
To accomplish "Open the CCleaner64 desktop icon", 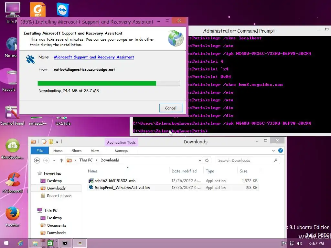I will pos(13,183).
